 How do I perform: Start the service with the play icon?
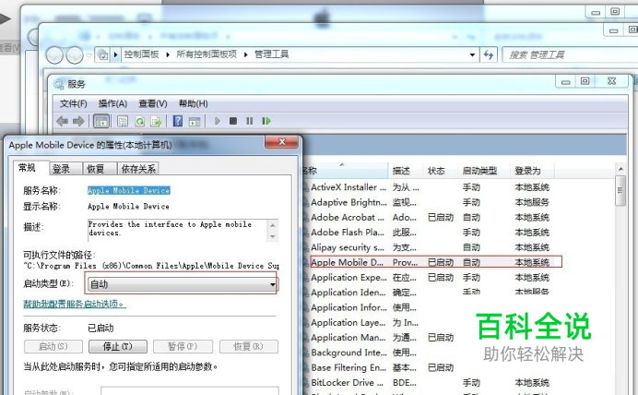coord(217,121)
